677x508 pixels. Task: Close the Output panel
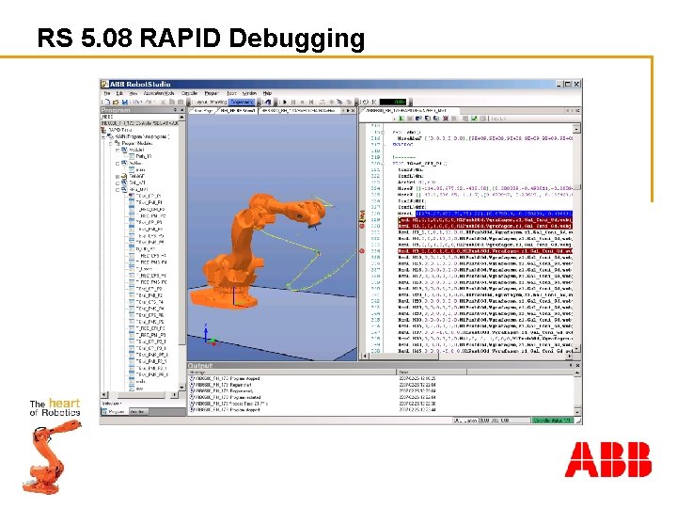tap(577, 365)
